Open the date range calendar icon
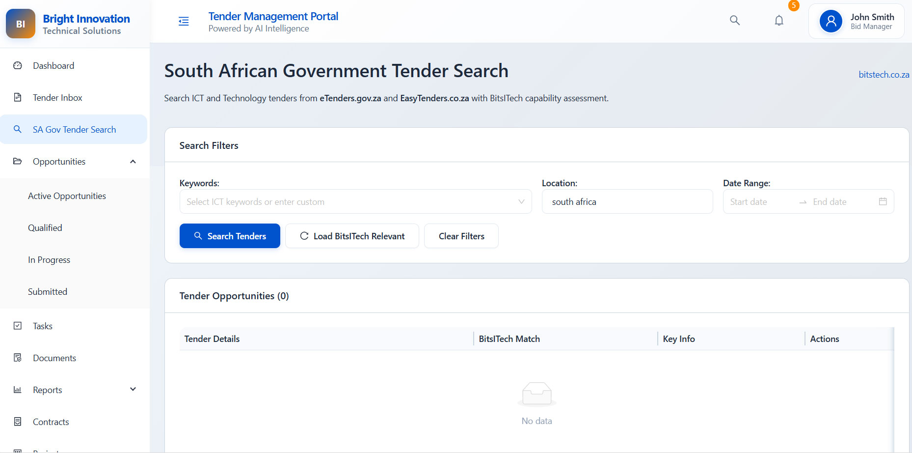Image resolution: width=912 pixels, height=453 pixels. click(883, 201)
